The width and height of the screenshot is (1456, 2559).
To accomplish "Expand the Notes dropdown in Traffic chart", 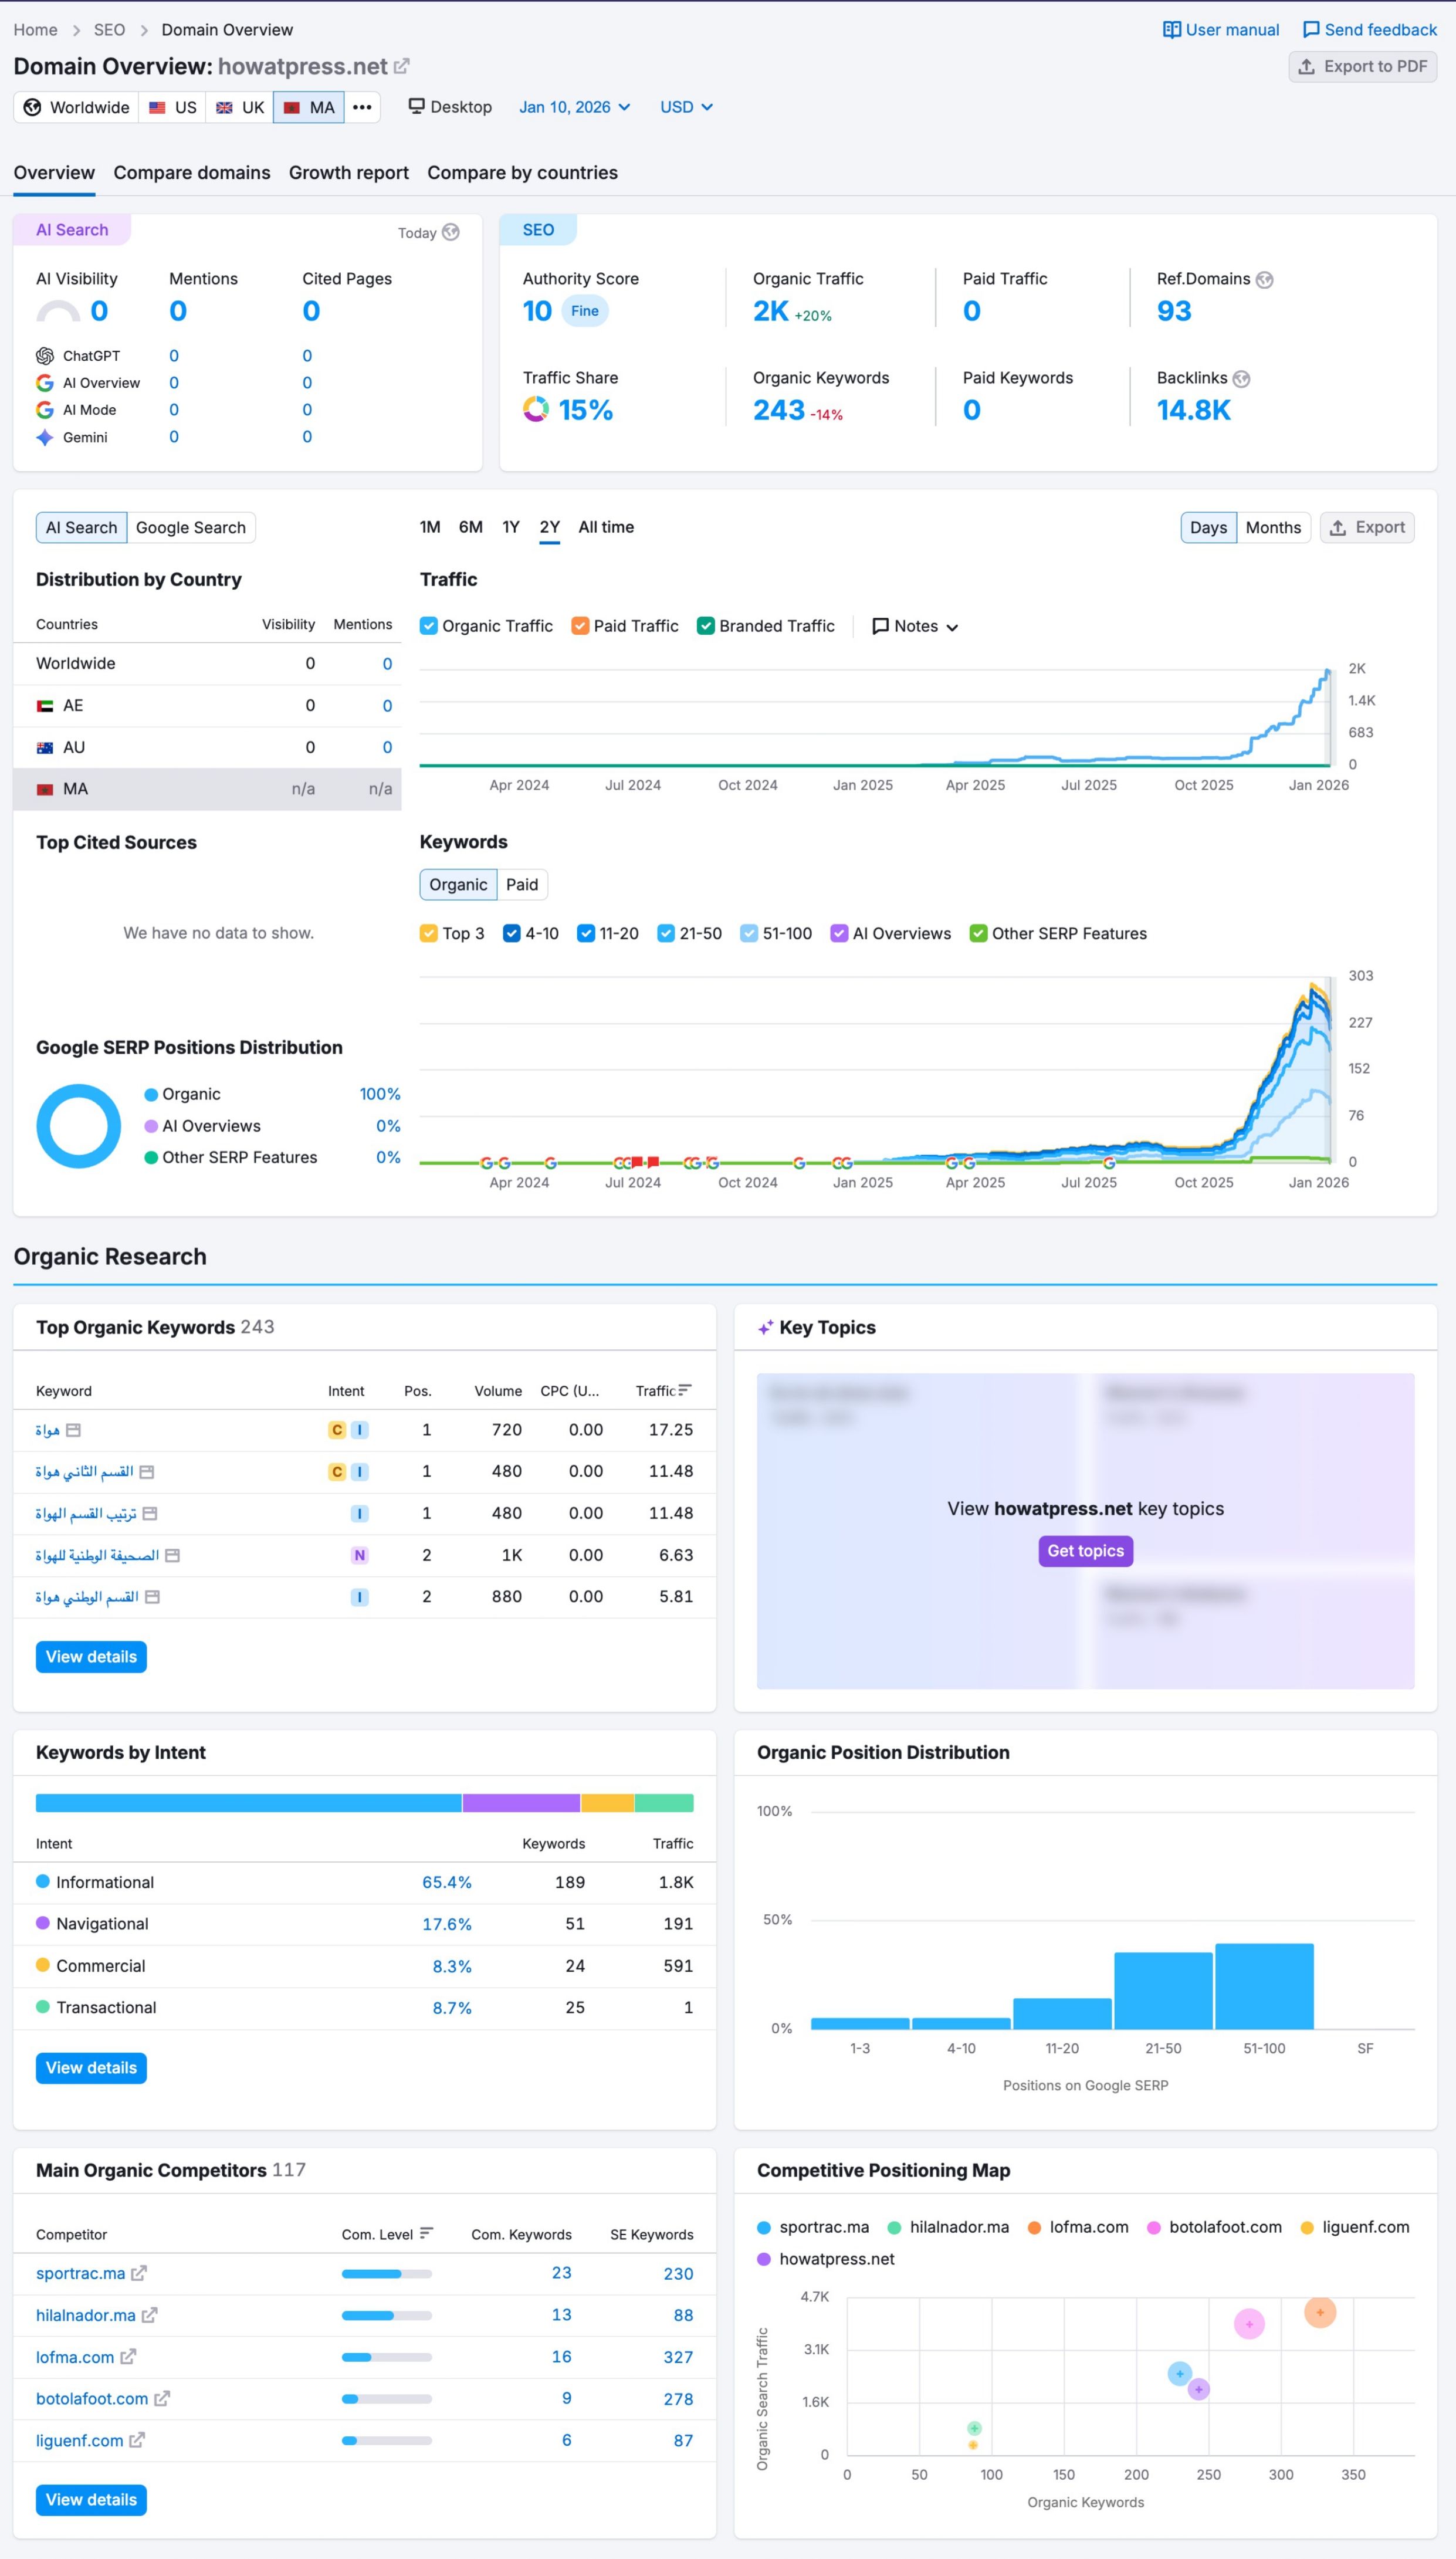I will 915,627.
